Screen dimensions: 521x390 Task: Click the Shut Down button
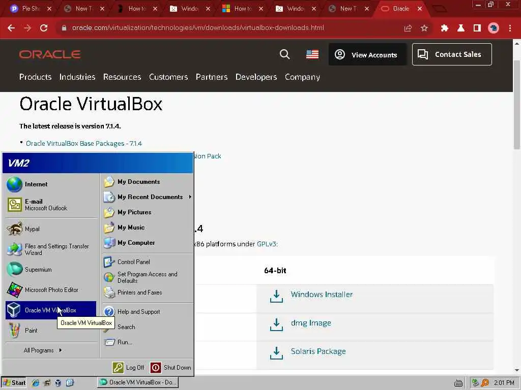click(171, 368)
